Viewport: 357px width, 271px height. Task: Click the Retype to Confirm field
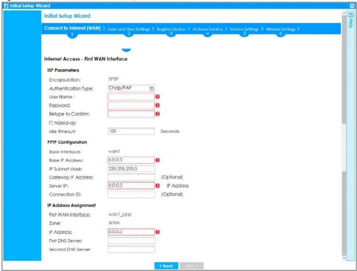click(131, 114)
